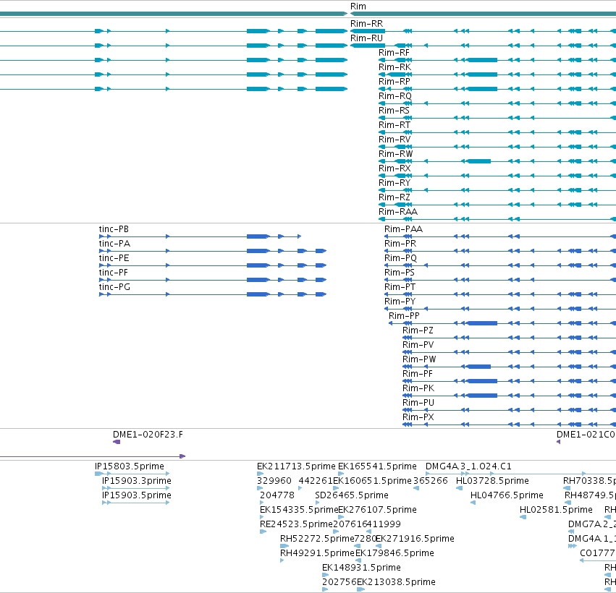Select the Rim-PV protein label
This screenshot has height=593, width=616.
coord(418,345)
